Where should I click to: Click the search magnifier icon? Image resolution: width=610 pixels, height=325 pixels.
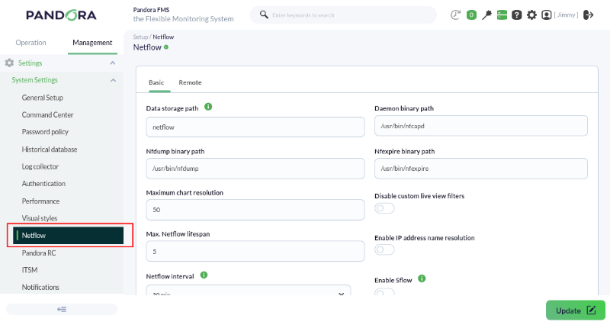click(x=264, y=14)
